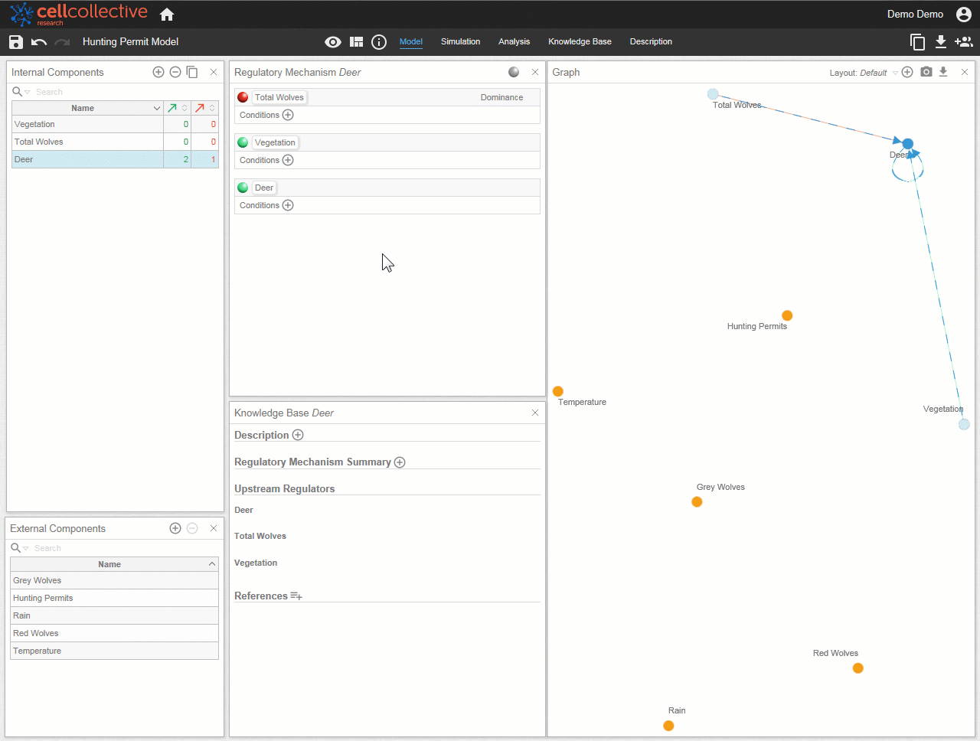Toggle the green regulator ball for Vegetation
This screenshot has width=980, height=741.
point(243,142)
